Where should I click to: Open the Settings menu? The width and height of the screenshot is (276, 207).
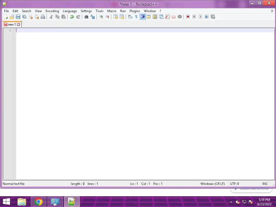coord(86,11)
